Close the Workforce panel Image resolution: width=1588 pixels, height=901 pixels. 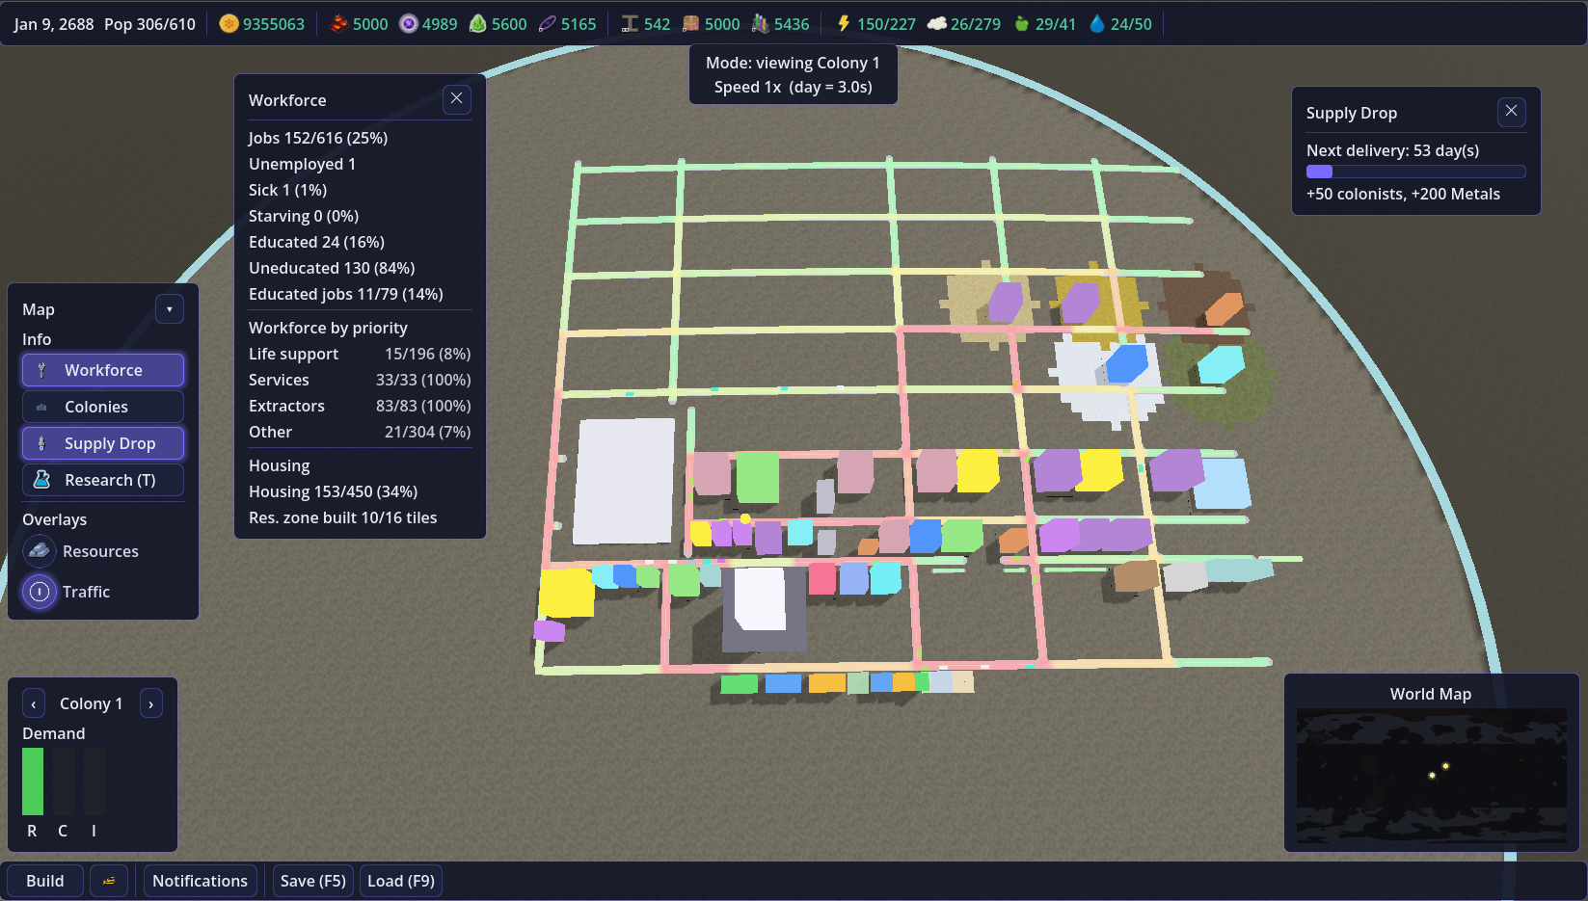click(457, 99)
